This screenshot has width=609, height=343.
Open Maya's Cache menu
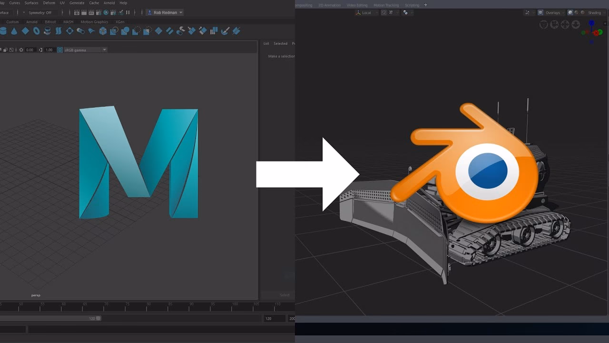click(x=94, y=3)
